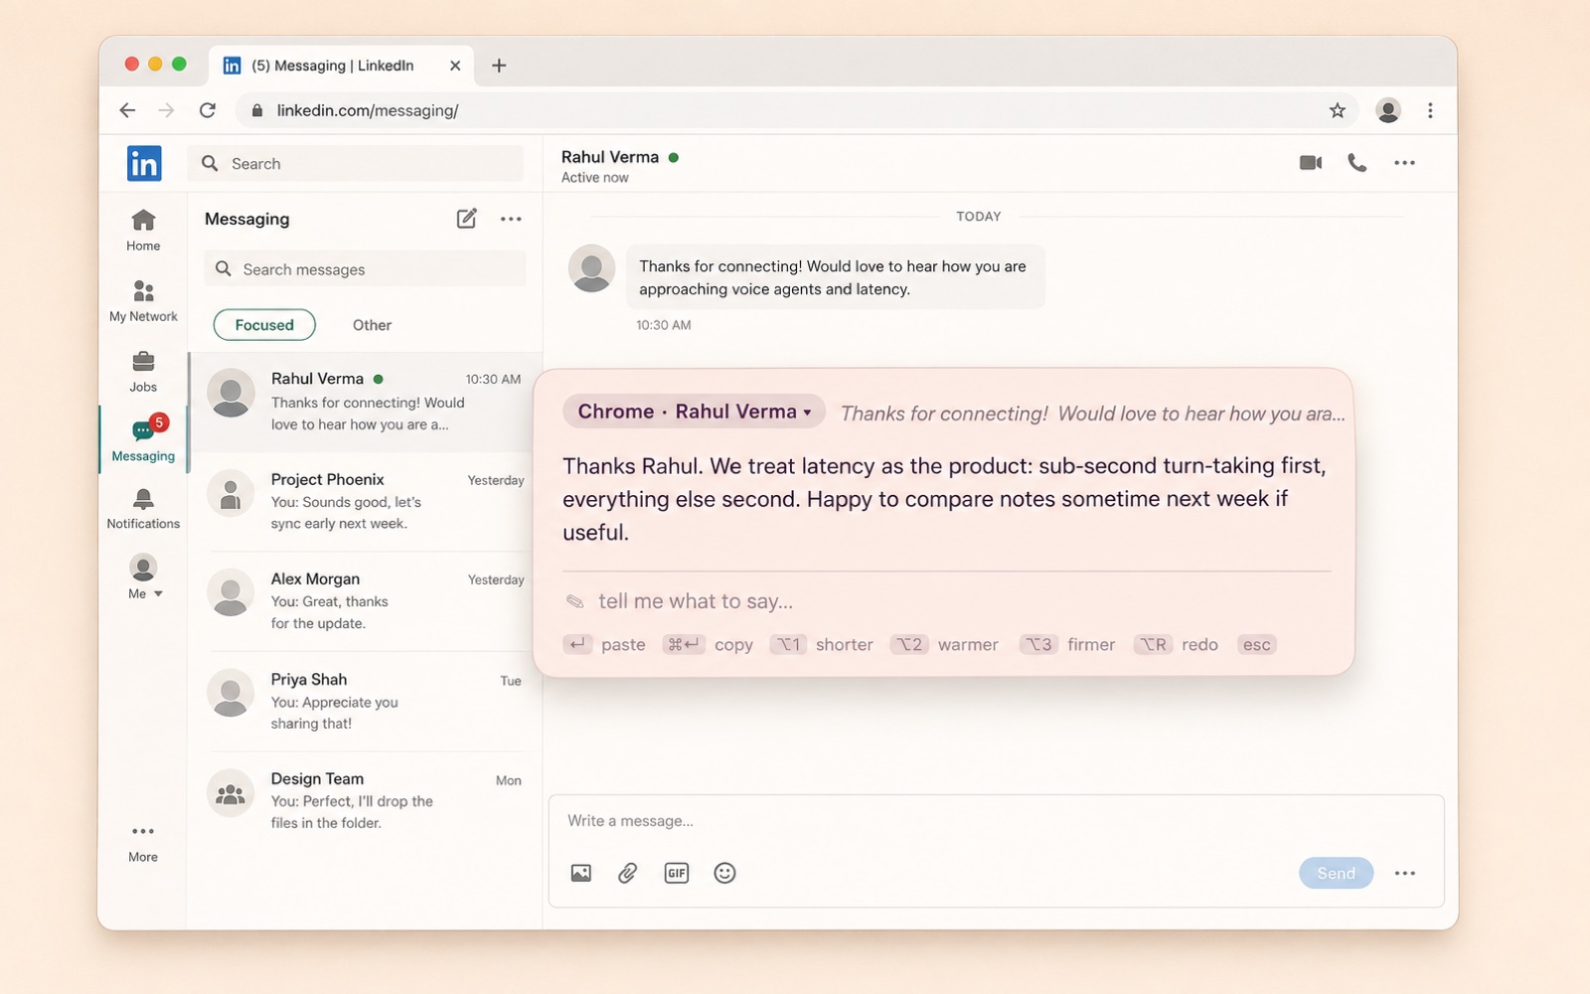The image size is (1590, 994).
Task: Attach an image to the message
Action: point(581,873)
